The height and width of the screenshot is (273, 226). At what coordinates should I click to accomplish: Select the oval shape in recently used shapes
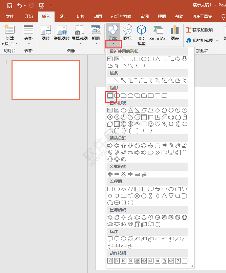(144, 59)
